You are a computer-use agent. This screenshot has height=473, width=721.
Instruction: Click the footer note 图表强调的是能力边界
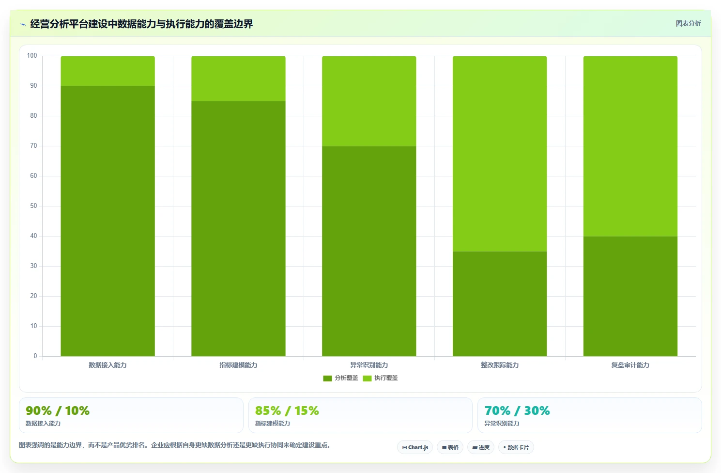coord(50,445)
